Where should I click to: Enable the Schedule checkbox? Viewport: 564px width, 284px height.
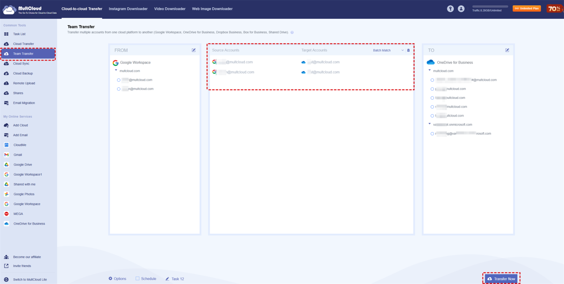[137, 278]
